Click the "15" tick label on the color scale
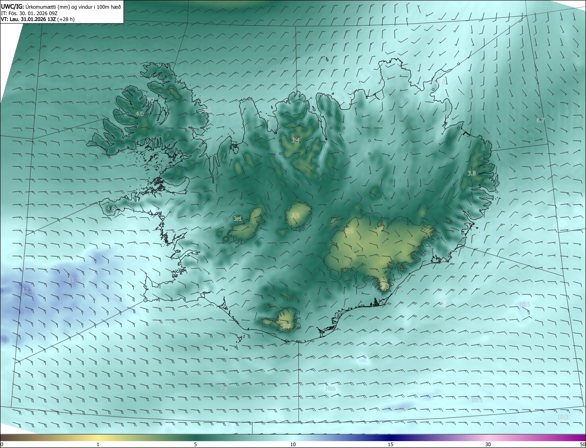 [391, 445]
